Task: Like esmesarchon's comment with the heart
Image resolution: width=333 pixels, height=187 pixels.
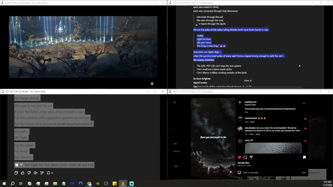Action: [305, 119]
